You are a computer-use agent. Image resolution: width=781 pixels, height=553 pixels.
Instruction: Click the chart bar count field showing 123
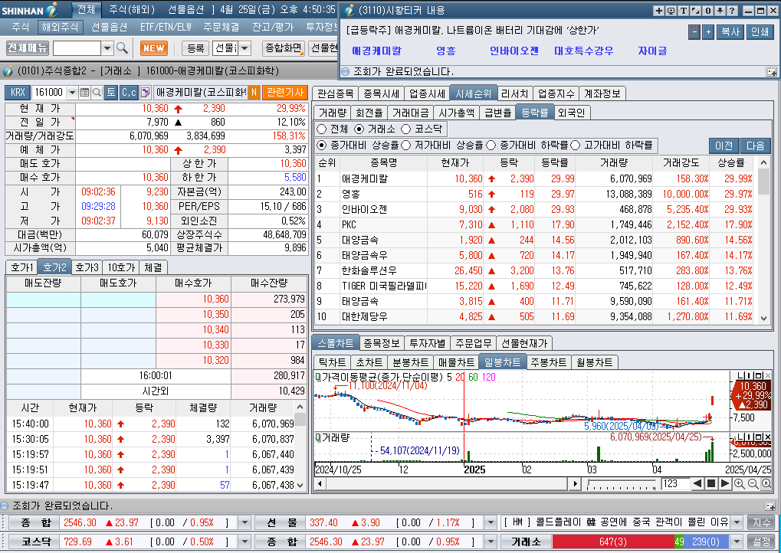(x=675, y=484)
